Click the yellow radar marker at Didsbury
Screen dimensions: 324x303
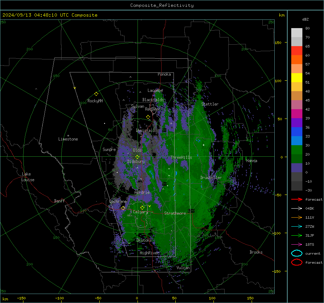click(138, 157)
